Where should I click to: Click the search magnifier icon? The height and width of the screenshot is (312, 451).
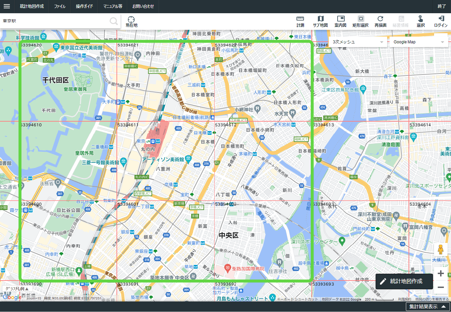[114, 21]
